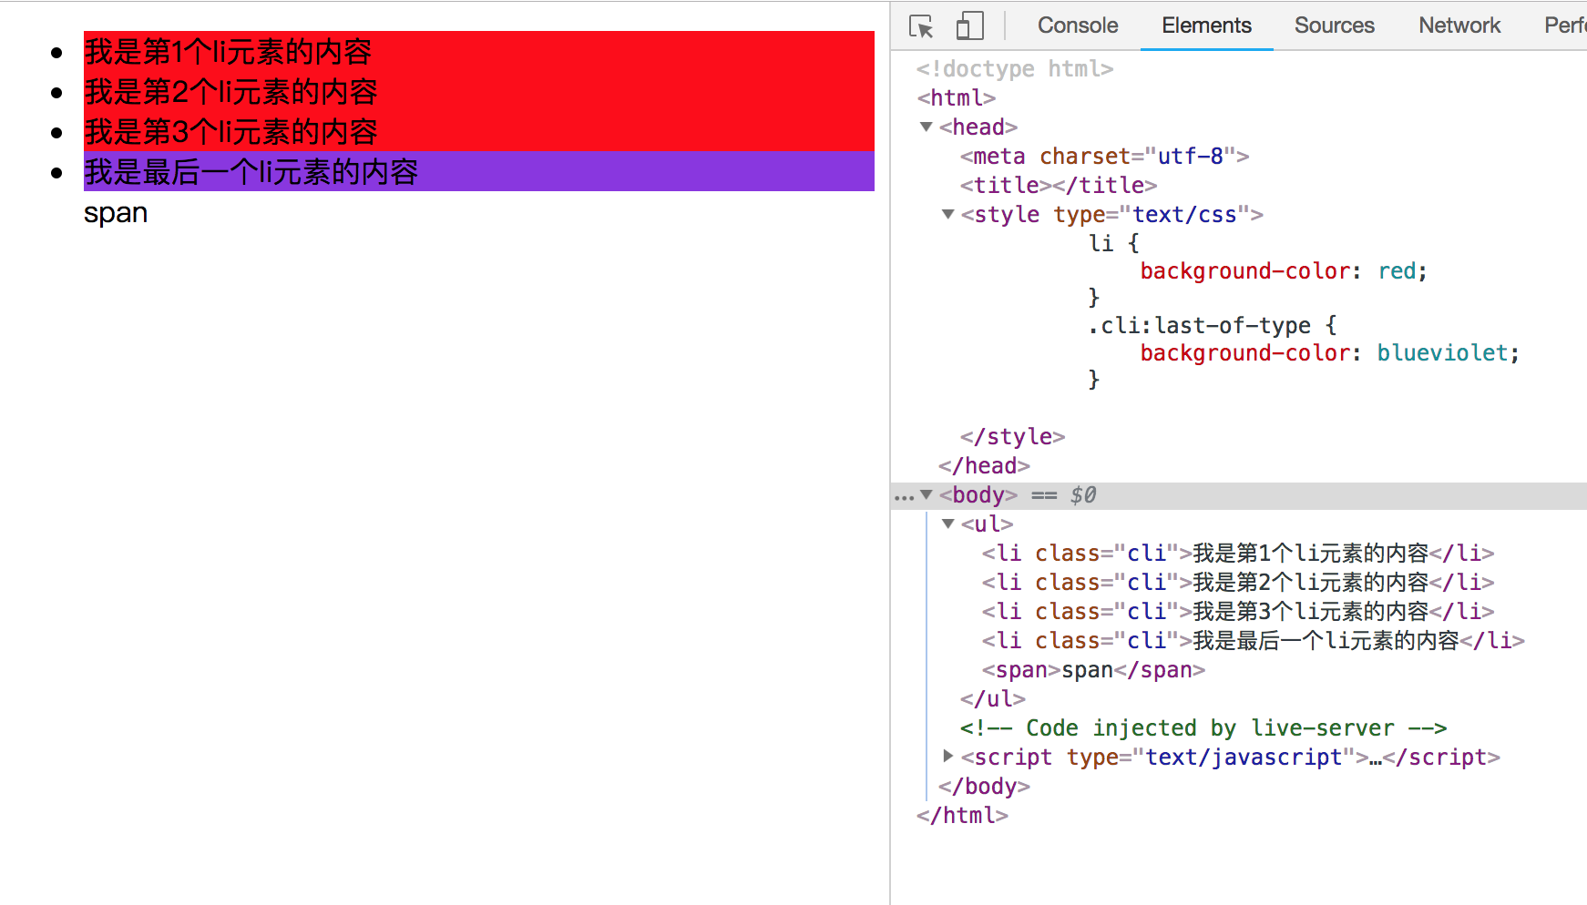The width and height of the screenshot is (1587, 905).
Task: Select the opening html tag line
Action: point(957,98)
